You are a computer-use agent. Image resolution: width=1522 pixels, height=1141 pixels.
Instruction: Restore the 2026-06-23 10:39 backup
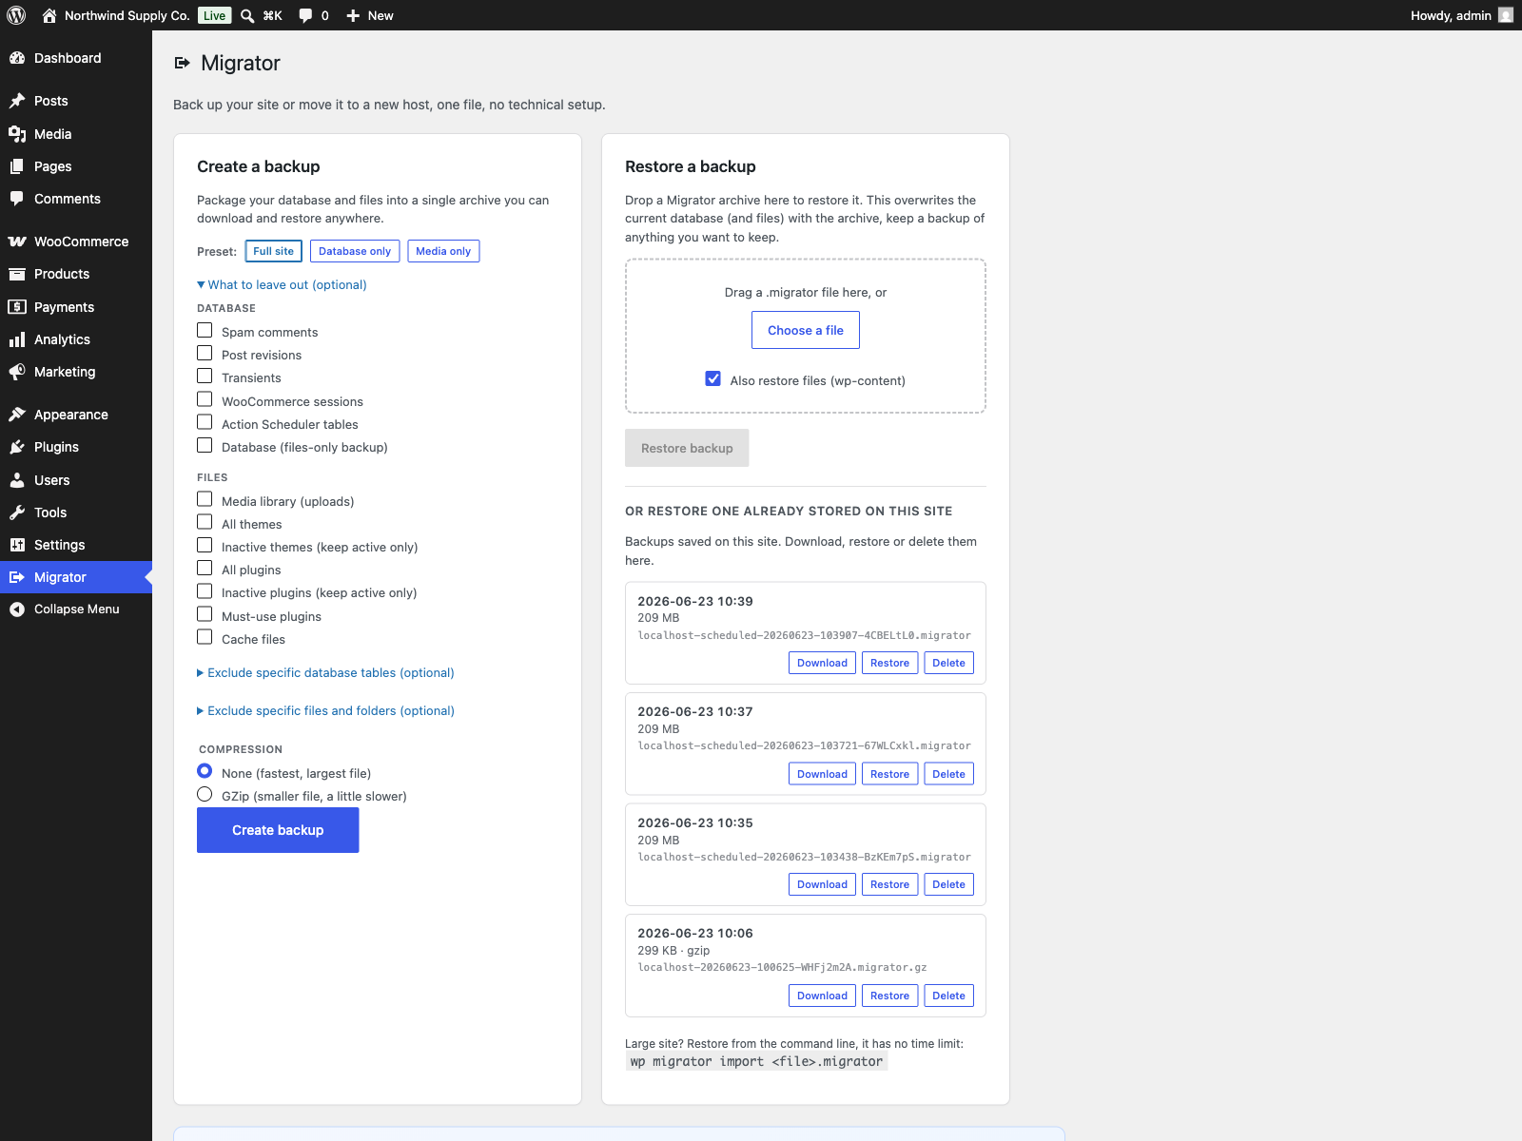click(x=889, y=663)
